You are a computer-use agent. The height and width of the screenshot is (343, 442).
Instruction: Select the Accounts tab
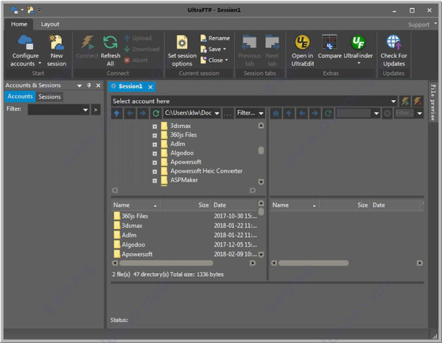coord(20,96)
